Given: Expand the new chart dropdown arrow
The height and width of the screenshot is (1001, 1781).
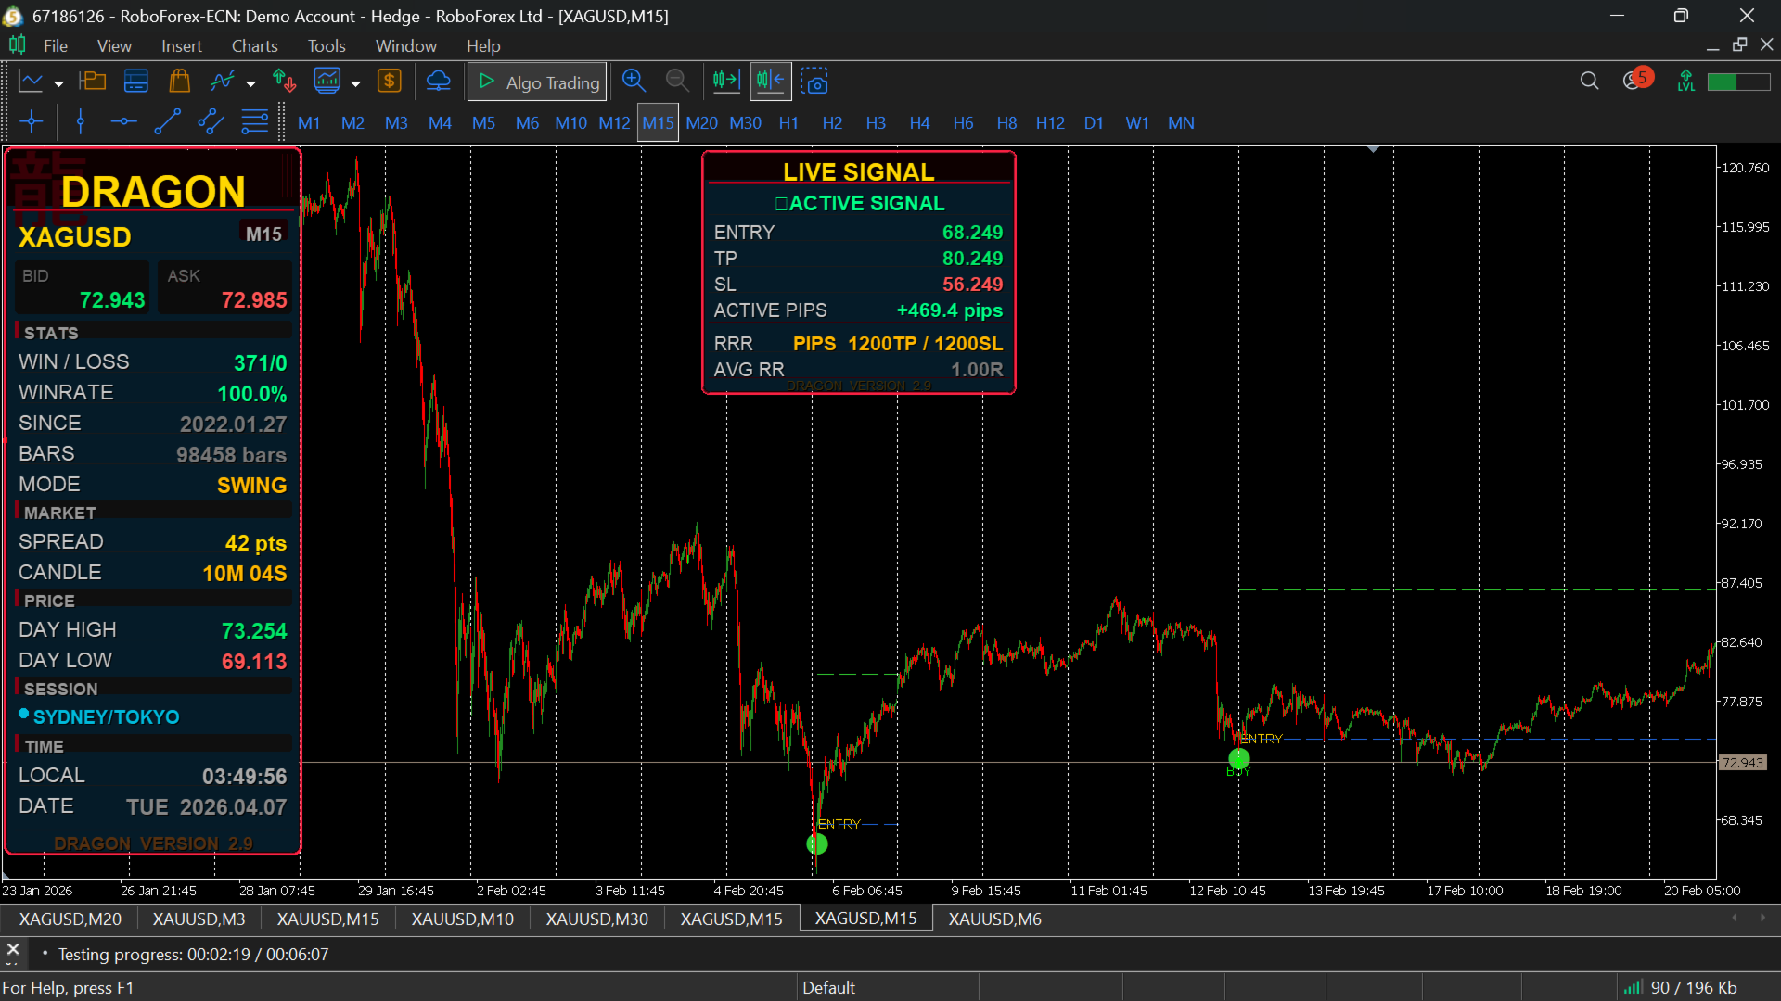Looking at the screenshot, I should click(58, 83).
